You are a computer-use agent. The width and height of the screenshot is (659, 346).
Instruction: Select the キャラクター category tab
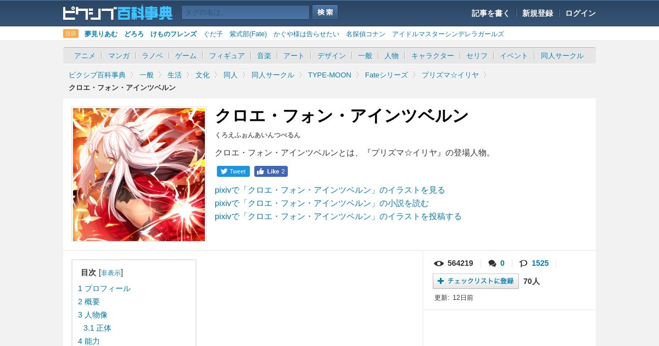click(433, 55)
